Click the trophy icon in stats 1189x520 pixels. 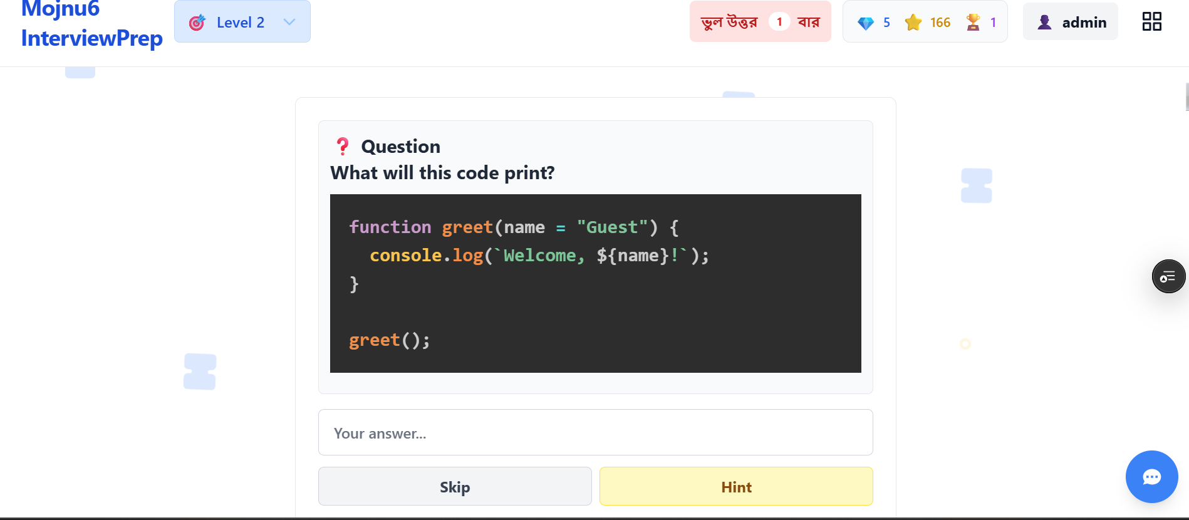pyautogui.click(x=973, y=23)
